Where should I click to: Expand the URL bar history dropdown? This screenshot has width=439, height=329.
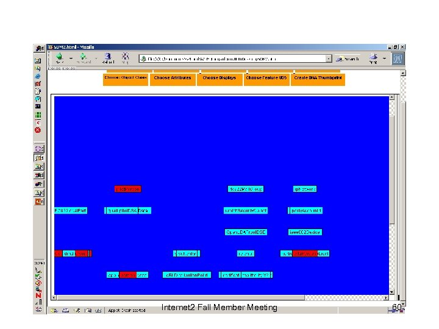coord(329,58)
